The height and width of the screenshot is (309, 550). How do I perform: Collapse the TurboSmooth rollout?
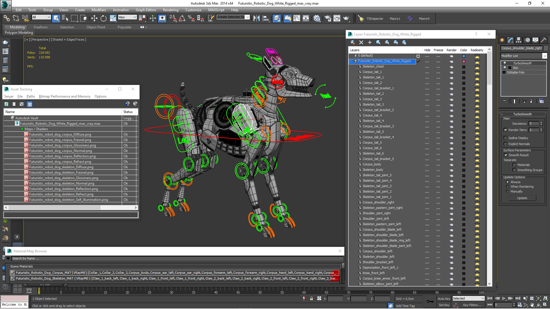pos(522,114)
